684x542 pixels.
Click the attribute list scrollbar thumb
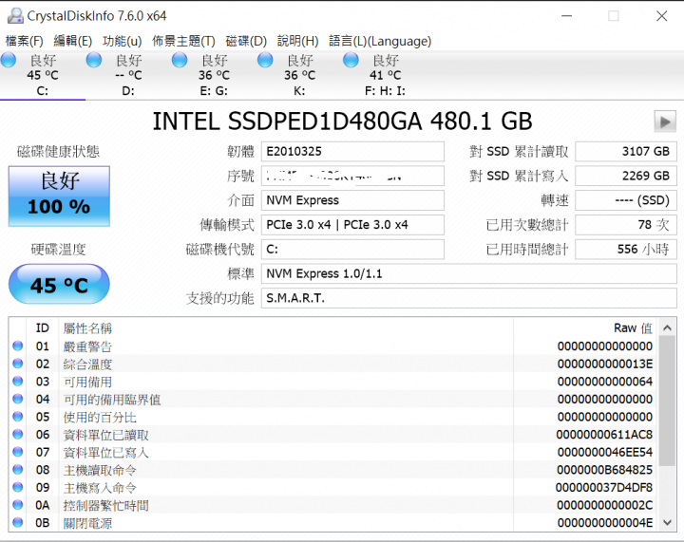[x=667, y=401]
